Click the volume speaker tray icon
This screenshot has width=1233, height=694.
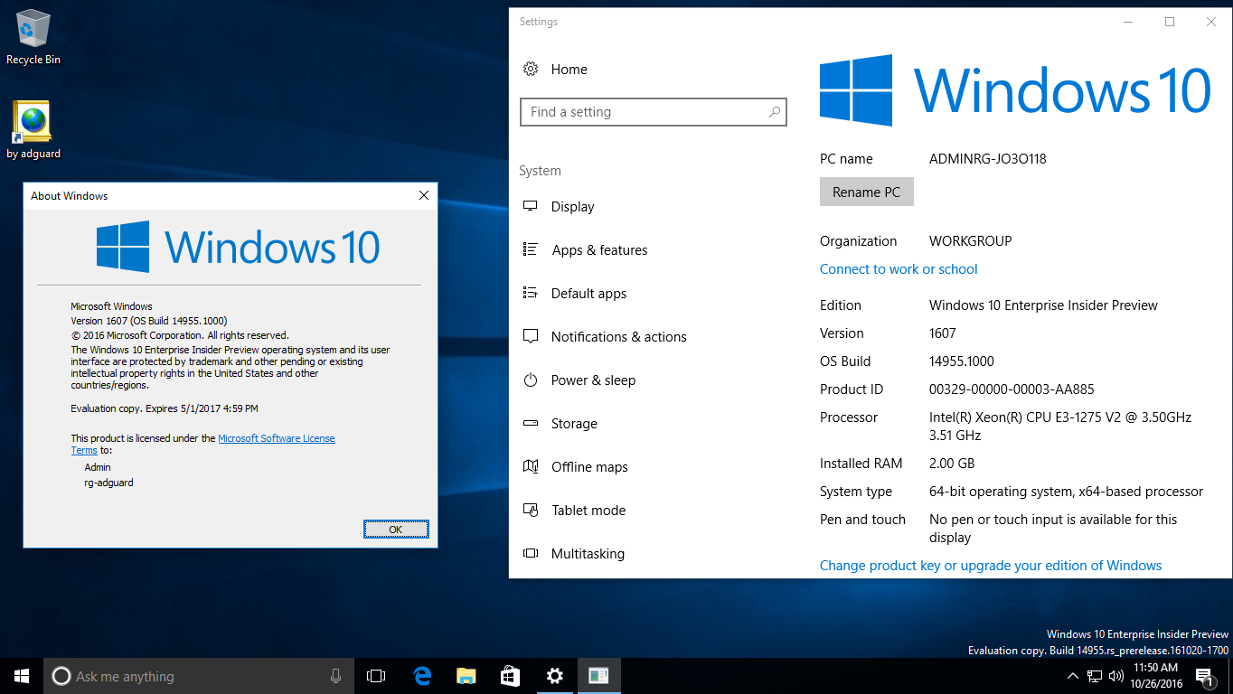(x=1116, y=676)
